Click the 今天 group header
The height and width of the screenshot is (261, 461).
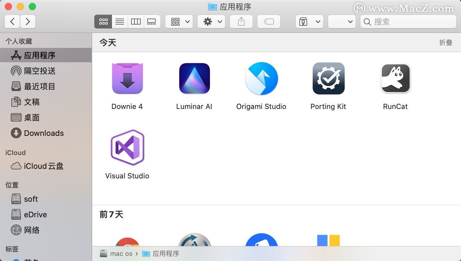(x=108, y=43)
